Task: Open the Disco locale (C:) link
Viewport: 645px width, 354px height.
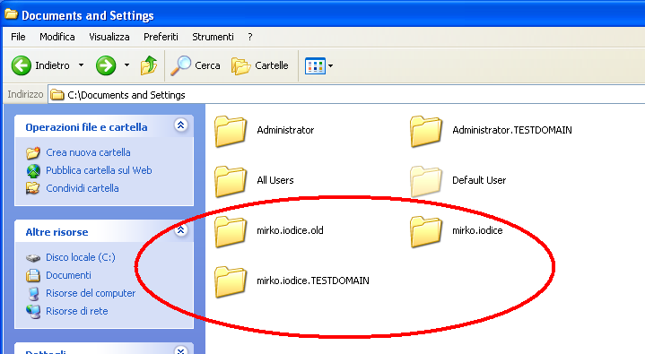Action: pos(81,257)
